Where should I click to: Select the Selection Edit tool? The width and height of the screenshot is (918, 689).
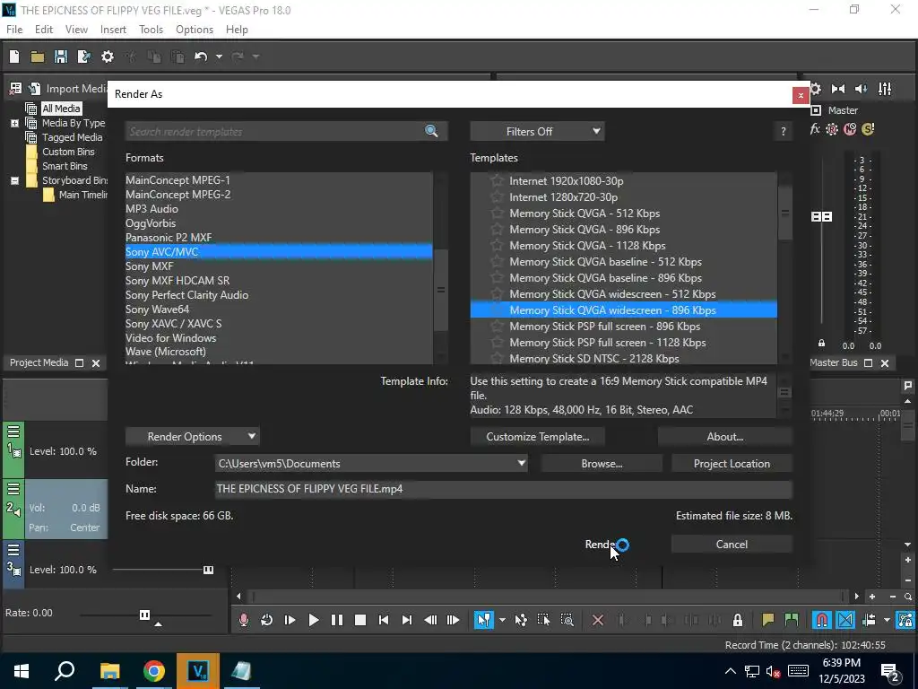pos(543,620)
